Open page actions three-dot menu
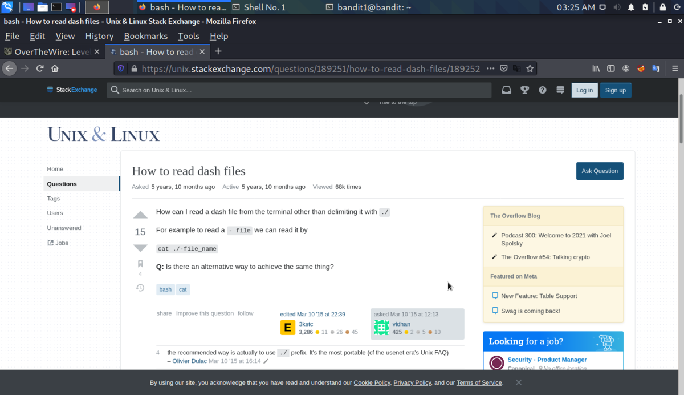The image size is (684, 395). pos(491,68)
